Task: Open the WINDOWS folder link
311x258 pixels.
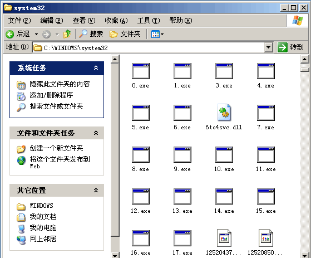Action: click(41, 206)
